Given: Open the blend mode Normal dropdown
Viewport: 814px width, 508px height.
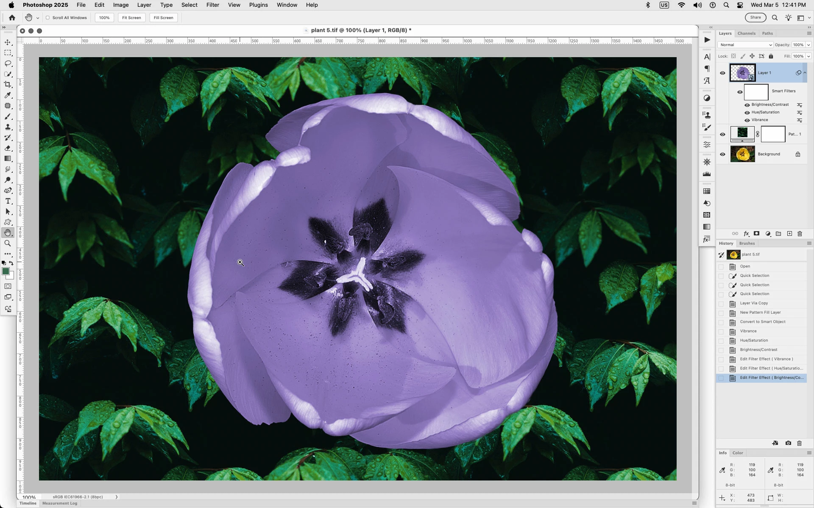Looking at the screenshot, I should point(745,45).
